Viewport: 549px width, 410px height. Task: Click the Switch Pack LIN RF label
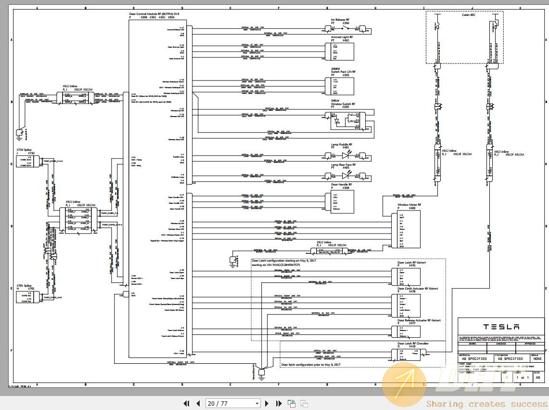[x=344, y=72]
